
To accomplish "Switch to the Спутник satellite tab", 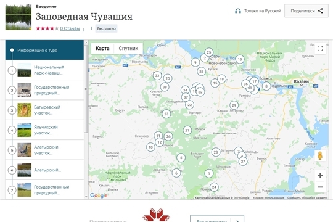I will pos(128,49).
